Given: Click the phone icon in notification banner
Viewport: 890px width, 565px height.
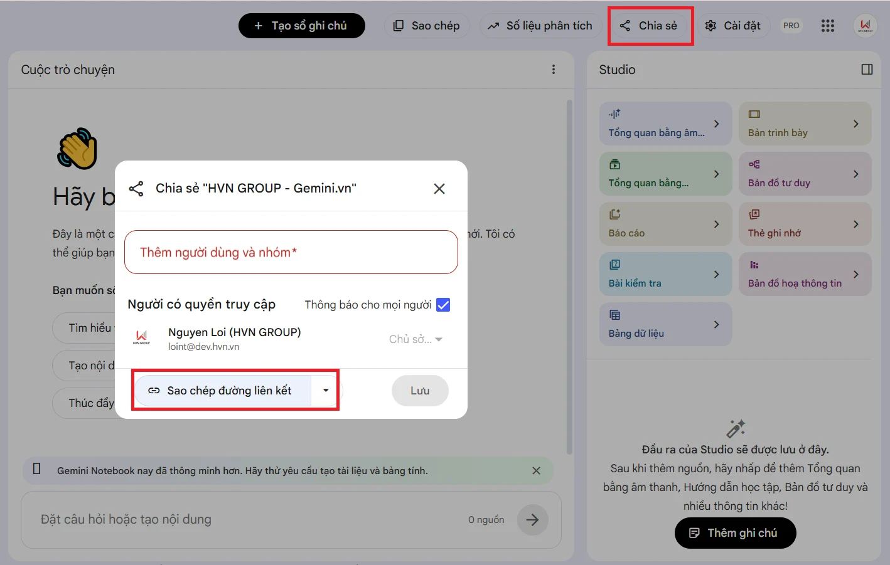Looking at the screenshot, I should tap(36, 470).
